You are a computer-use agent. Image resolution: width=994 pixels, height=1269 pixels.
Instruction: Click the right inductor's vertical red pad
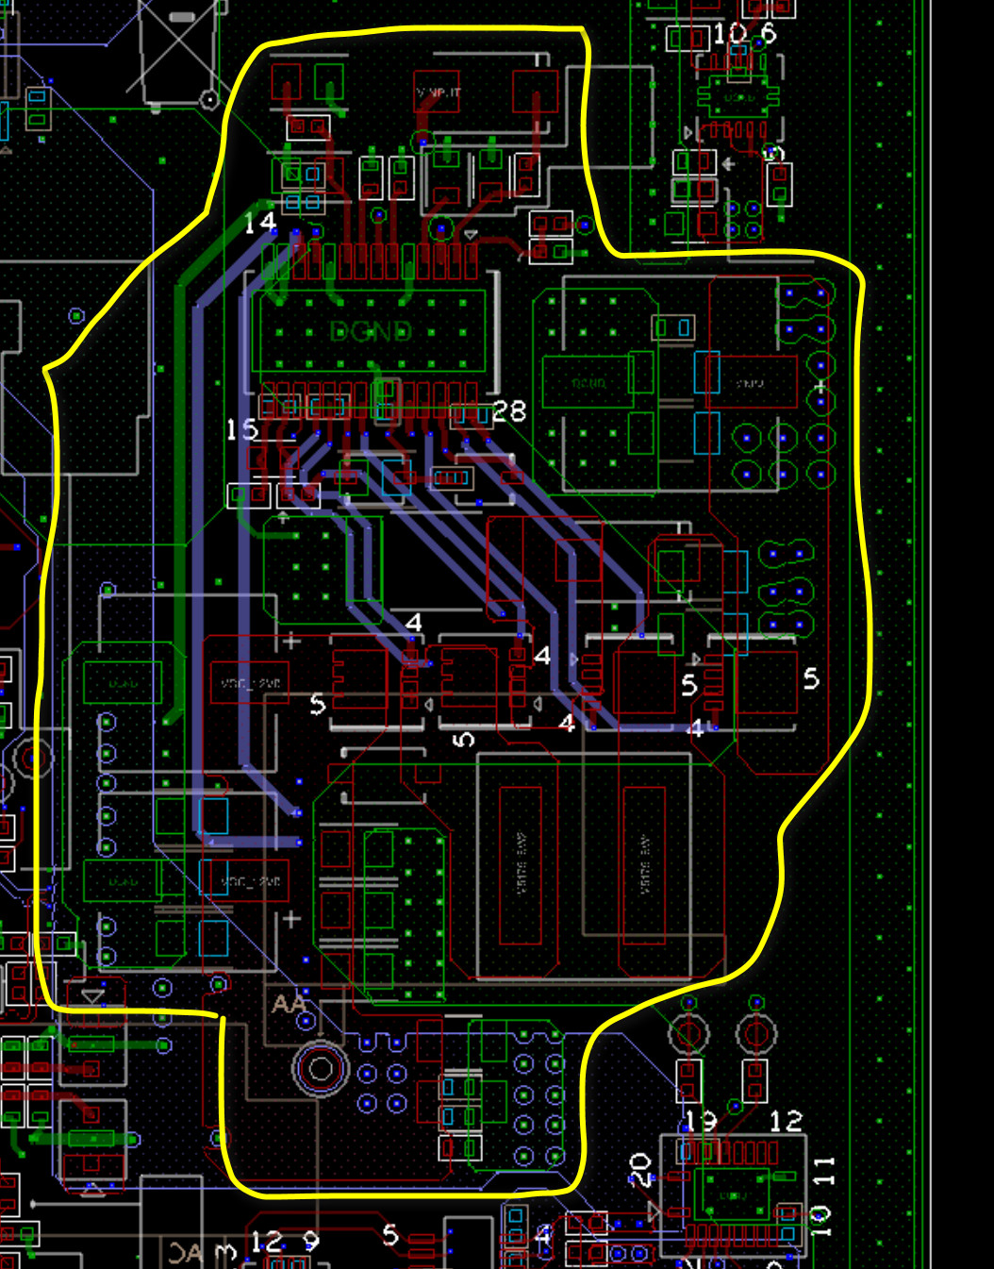point(644,865)
